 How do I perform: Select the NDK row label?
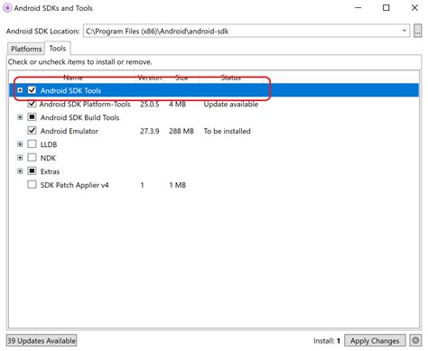[48, 158]
